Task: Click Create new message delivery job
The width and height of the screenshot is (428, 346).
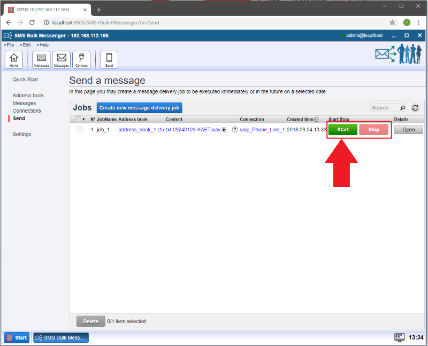Action: 140,108
